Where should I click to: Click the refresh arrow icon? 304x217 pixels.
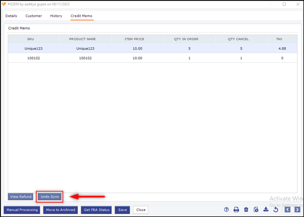[275, 210]
